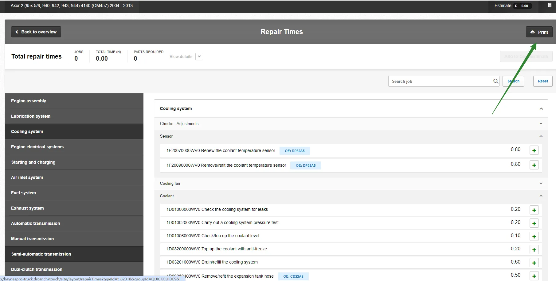556x281 pixels.
Task: Click the Search button
Action: point(513,81)
